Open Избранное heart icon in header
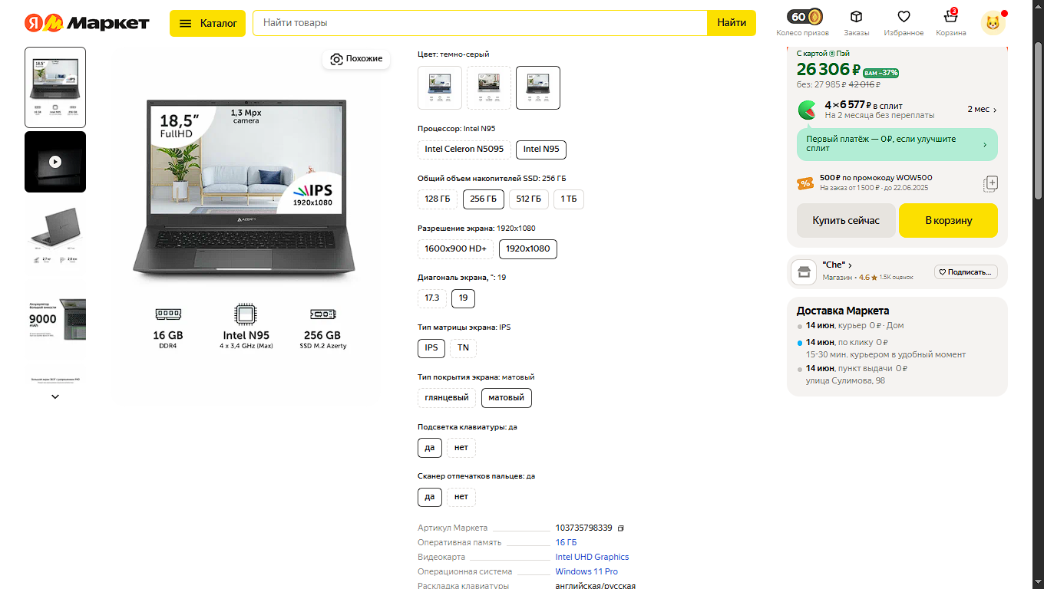Viewport: 1044px width, 589px height. pos(904,18)
